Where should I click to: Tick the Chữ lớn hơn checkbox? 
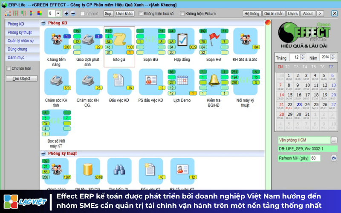click(x=9, y=69)
